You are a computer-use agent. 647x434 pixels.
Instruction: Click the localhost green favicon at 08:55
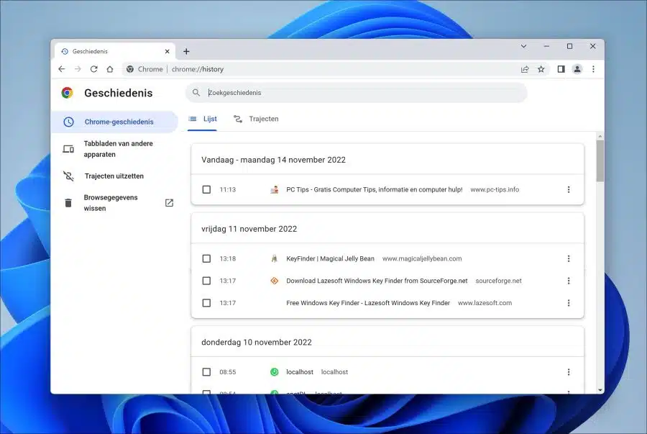(x=275, y=372)
